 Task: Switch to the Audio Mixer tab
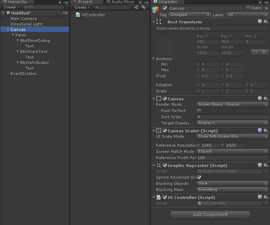[x=121, y=2]
